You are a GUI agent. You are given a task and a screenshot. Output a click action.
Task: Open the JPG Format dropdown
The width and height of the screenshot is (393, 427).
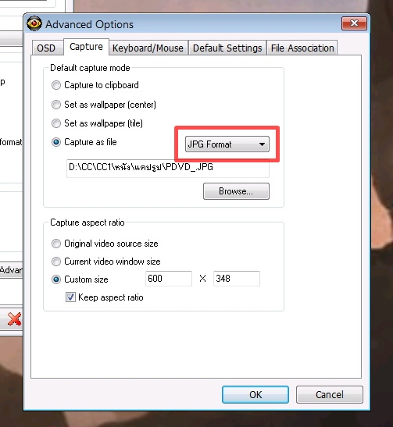pyautogui.click(x=227, y=144)
